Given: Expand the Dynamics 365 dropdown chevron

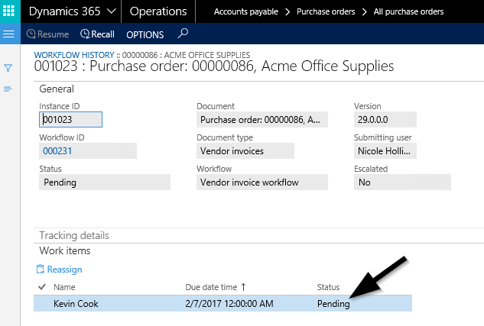Looking at the screenshot, I should click(112, 11).
